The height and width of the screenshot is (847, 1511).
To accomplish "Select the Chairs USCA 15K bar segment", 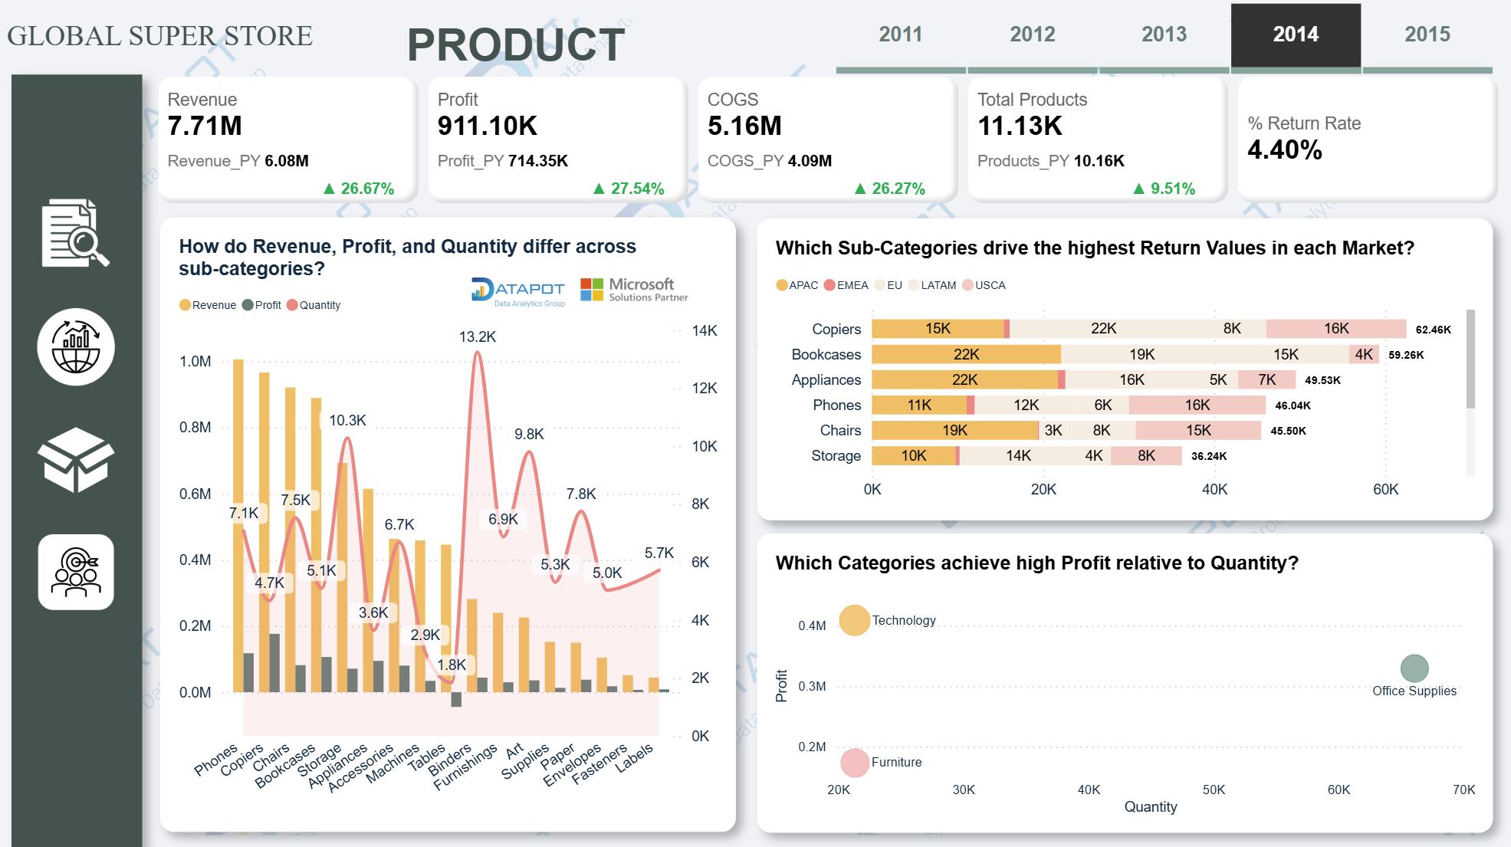I will pyautogui.click(x=1198, y=430).
